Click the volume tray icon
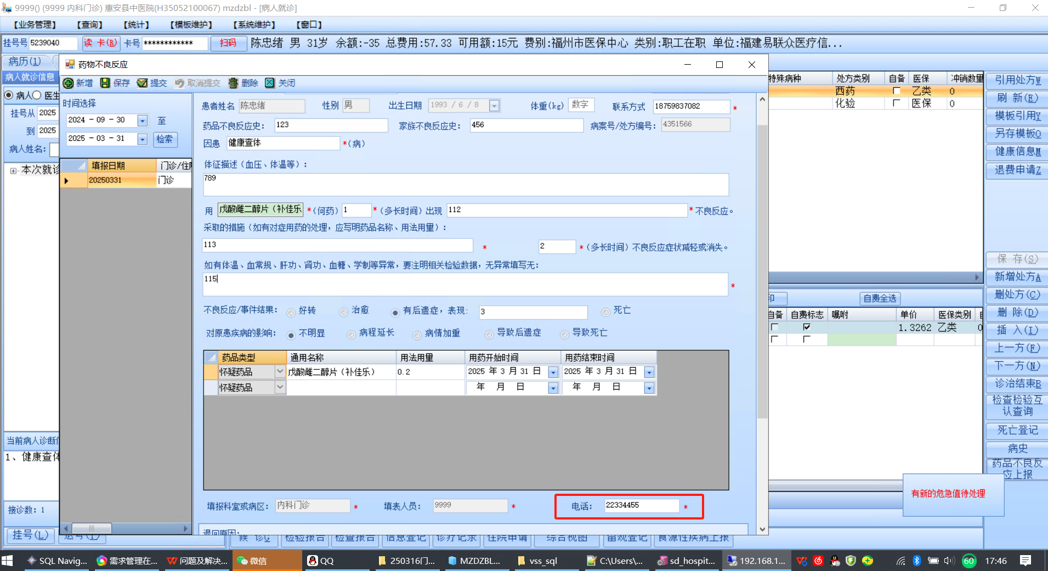This screenshot has width=1048, height=571. click(949, 561)
